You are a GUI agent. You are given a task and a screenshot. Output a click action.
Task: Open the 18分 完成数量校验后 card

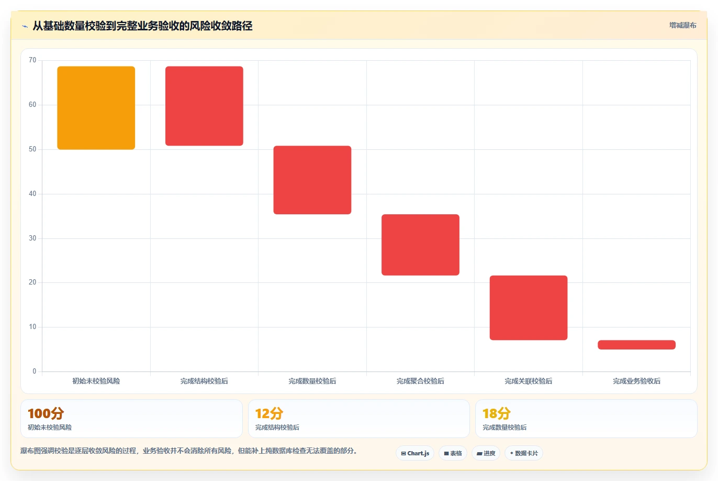pyautogui.click(x=586, y=419)
